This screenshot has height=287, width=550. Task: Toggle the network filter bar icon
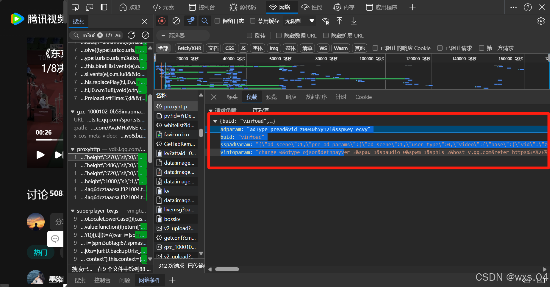pyautogui.click(x=190, y=21)
